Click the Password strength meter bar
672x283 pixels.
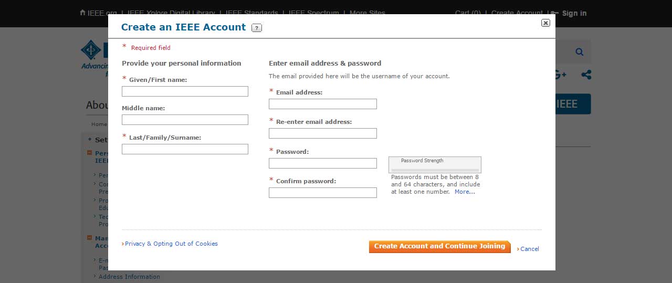(435, 170)
